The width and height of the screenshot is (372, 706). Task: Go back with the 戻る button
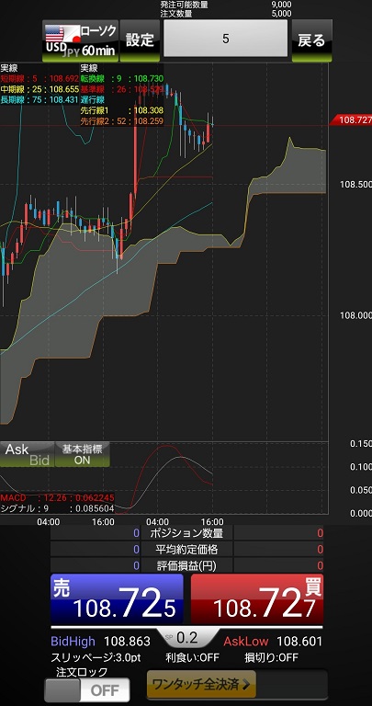tap(311, 40)
